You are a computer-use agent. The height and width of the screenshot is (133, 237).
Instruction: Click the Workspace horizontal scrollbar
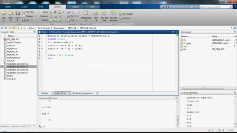click(203, 88)
